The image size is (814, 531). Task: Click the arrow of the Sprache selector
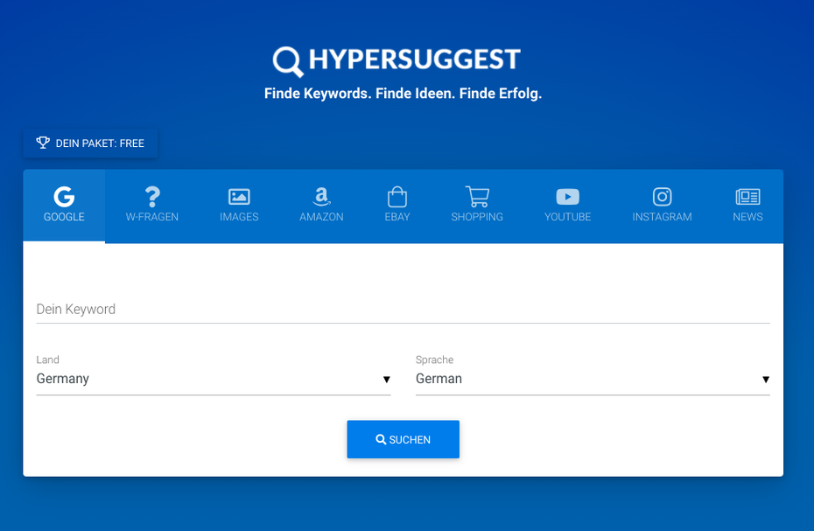pyautogui.click(x=765, y=380)
